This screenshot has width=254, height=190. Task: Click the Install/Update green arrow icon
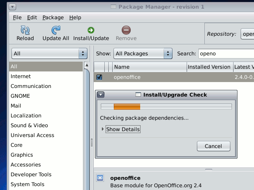[x=91, y=30]
